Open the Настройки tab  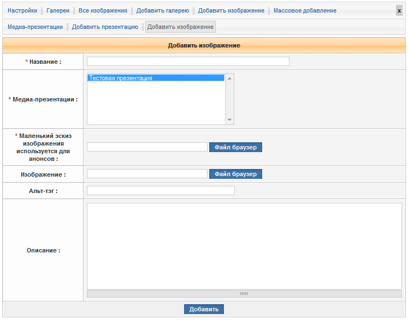pyautogui.click(x=22, y=10)
